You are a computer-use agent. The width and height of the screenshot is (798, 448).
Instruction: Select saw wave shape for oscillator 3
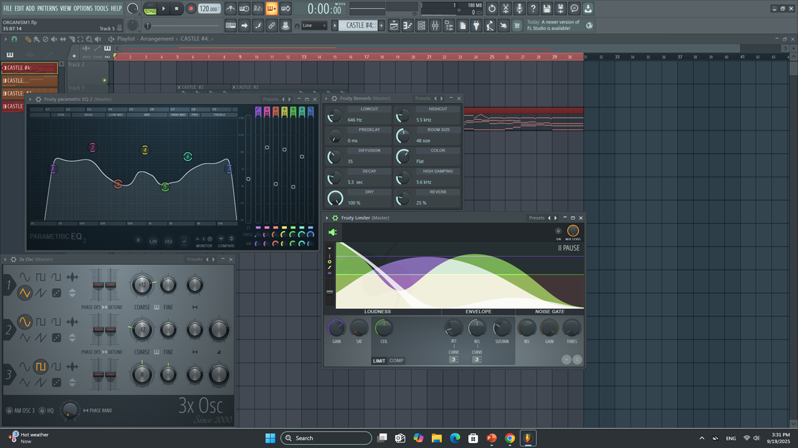(41, 382)
